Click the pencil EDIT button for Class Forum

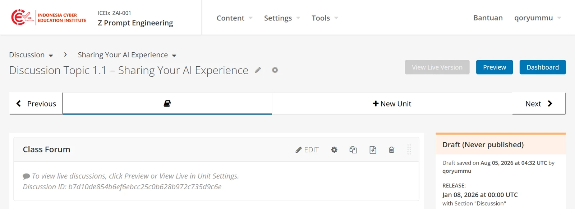(307, 150)
